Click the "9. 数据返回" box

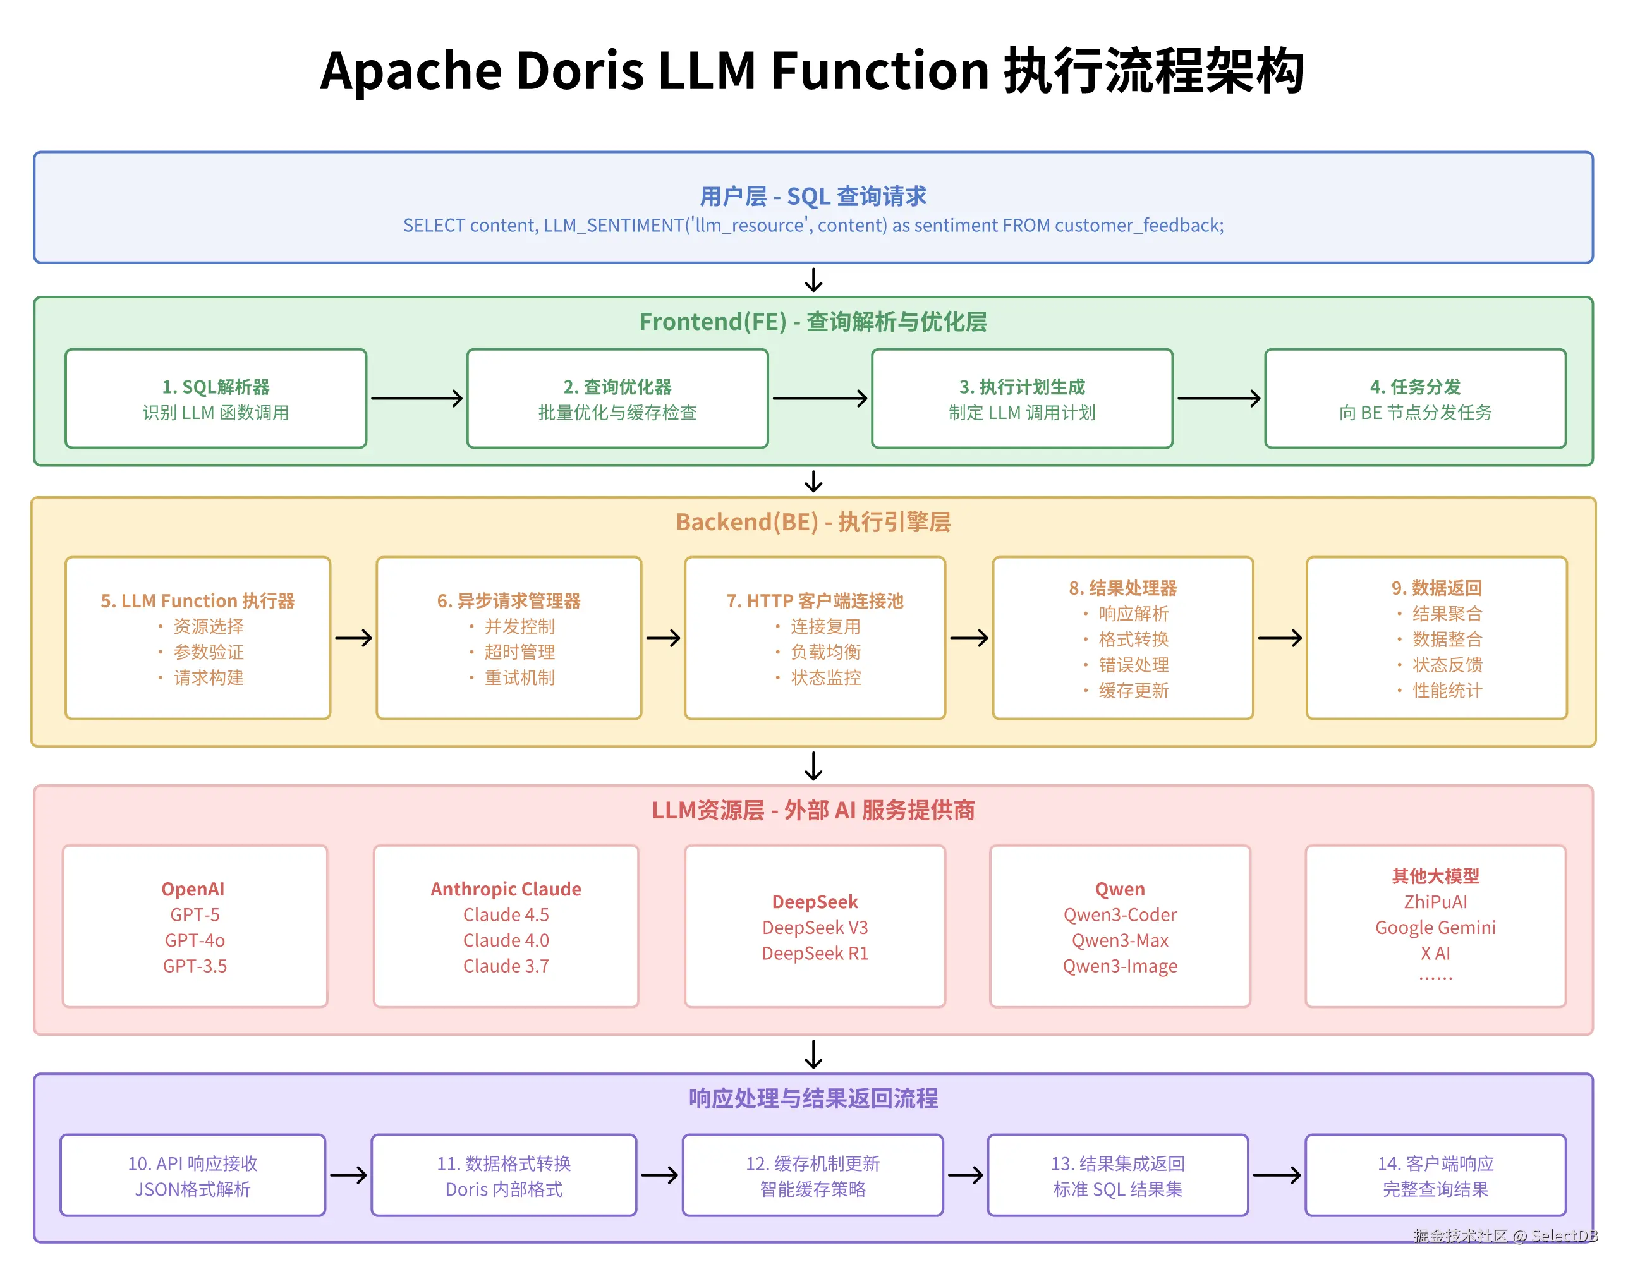tap(1437, 638)
